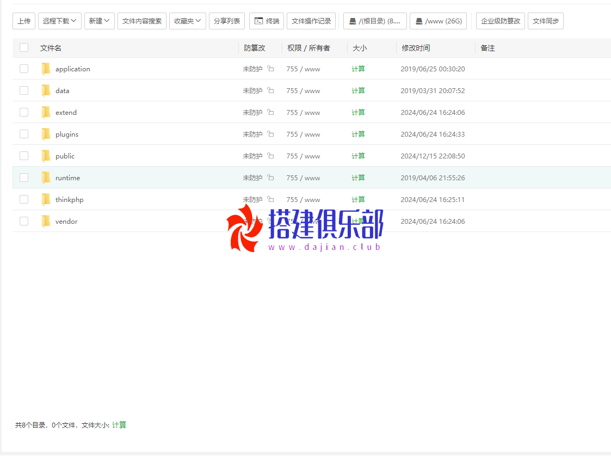The width and height of the screenshot is (611, 458).
Task: Check the application folder checkbox
Action: [x=24, y=69]
